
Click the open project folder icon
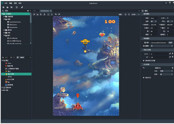[x=7, y=7]
